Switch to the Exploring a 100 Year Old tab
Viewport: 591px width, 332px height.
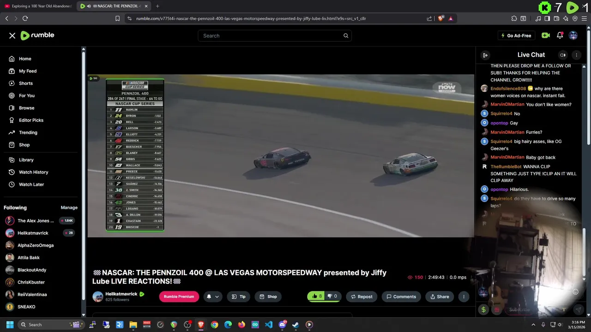coord(38,6)
